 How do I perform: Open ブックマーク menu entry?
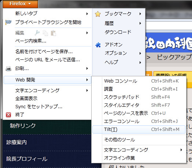[118, 14]
